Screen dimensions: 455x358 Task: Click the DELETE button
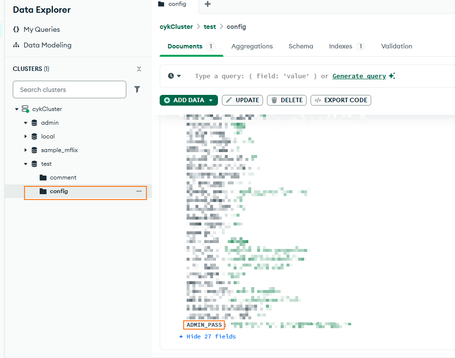point(287,100)
